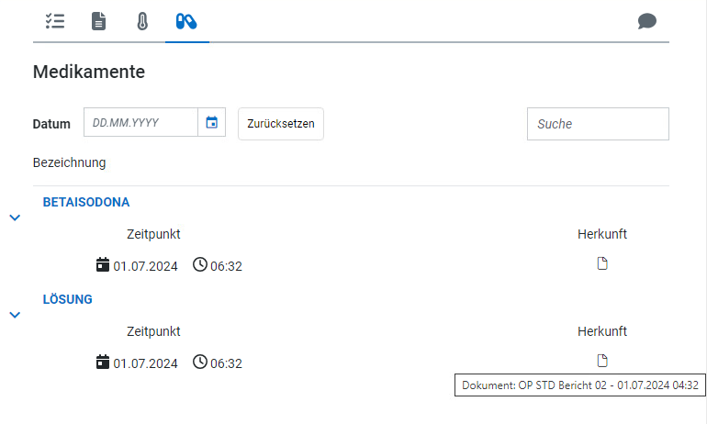Viewport: 707px width, 424px height.
Task: Click the LÖSUNG time 06:32
Action: 226,363
